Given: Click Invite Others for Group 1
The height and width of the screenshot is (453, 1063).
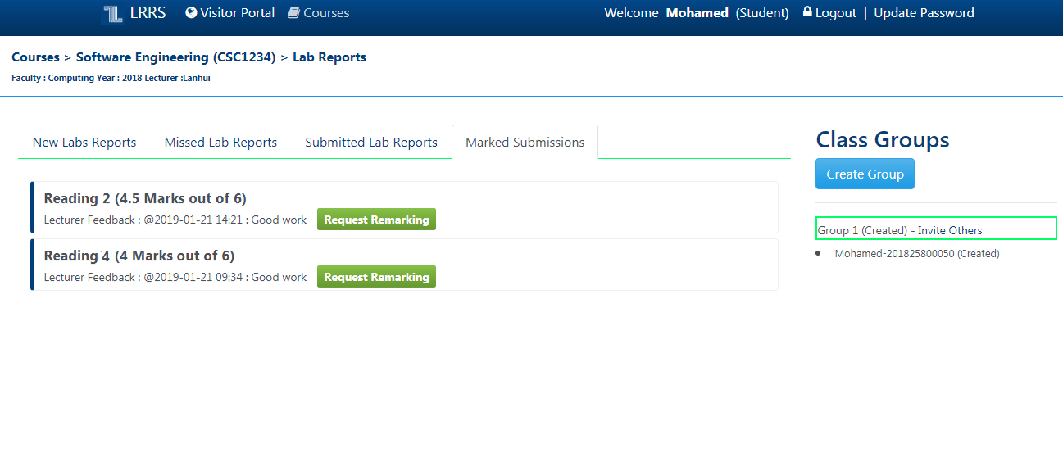Looking at the screenshot, I should coord(949,230).
